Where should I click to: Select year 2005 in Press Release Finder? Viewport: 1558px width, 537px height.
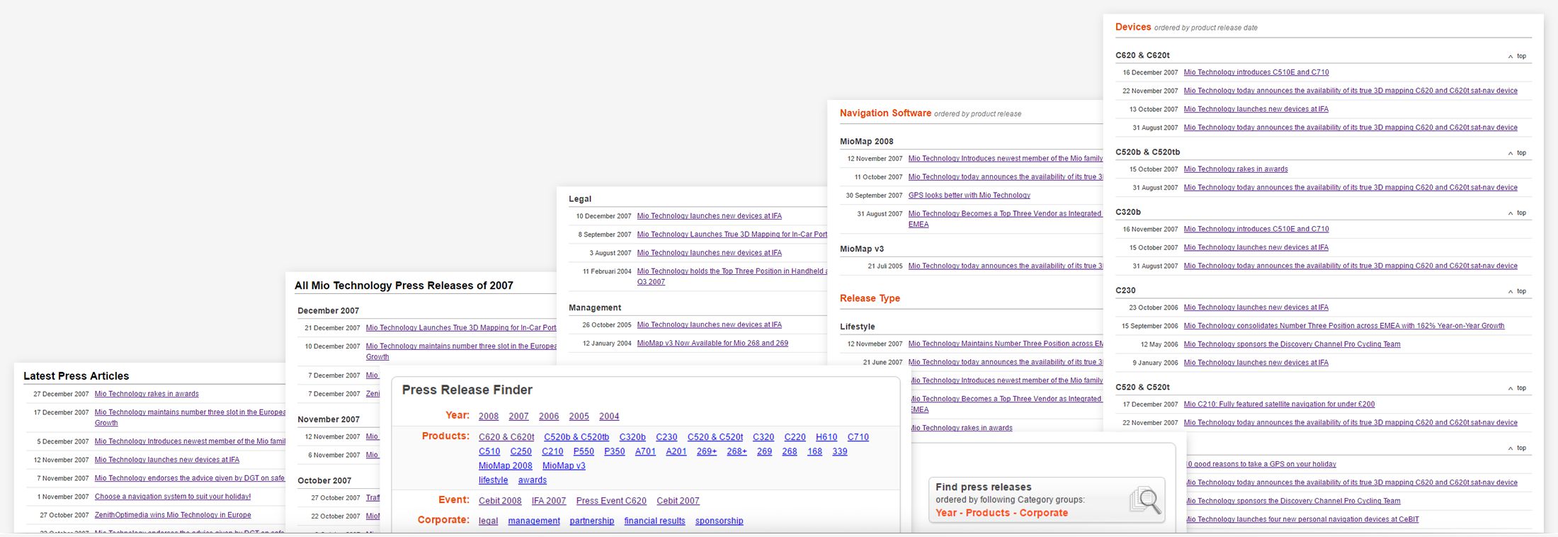579,417
